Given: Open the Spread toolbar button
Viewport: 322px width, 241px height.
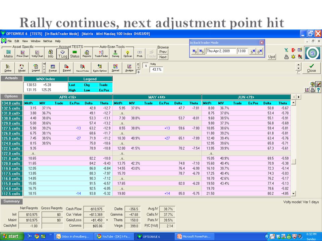Looking at the screenshot, I should 115,68.
